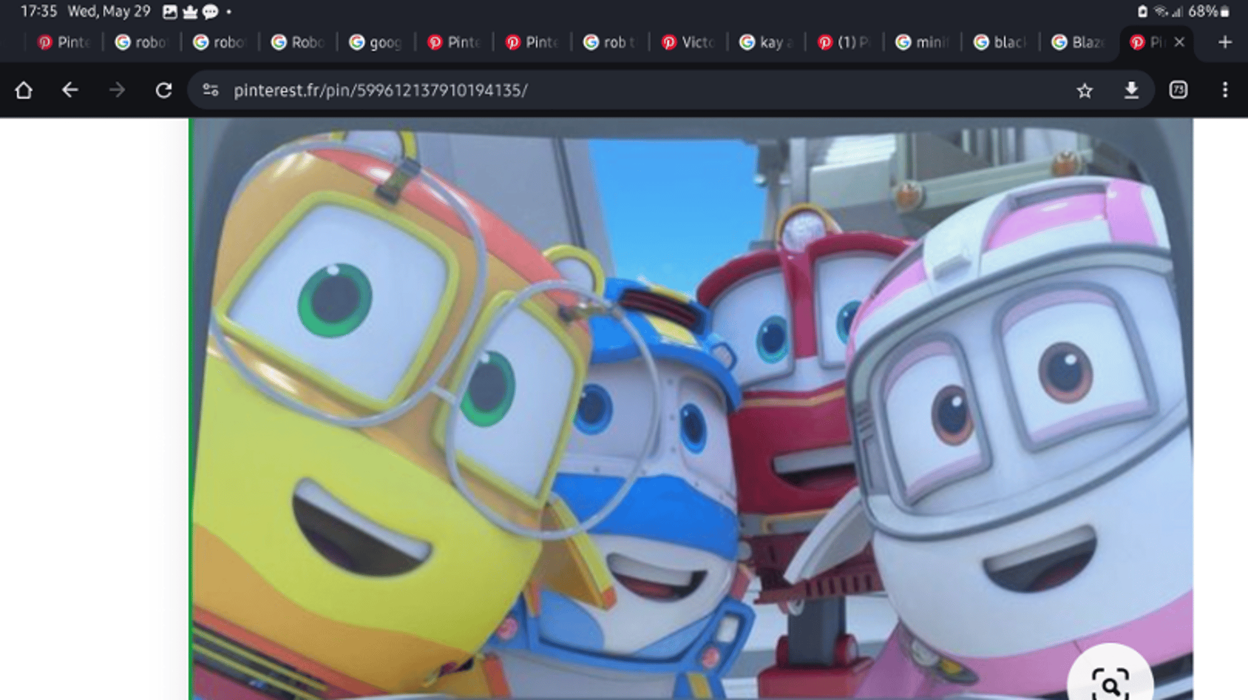The width and height of the screenshot is (1248, 700).
Task: Open the tab switcher counter
Action: click(x=1178, y=90)
